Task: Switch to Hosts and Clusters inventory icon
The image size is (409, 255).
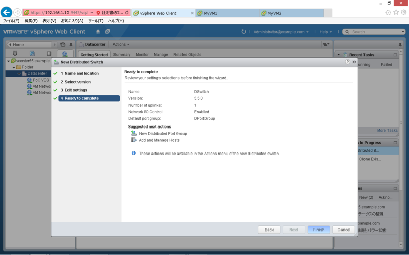Action: 15,54
